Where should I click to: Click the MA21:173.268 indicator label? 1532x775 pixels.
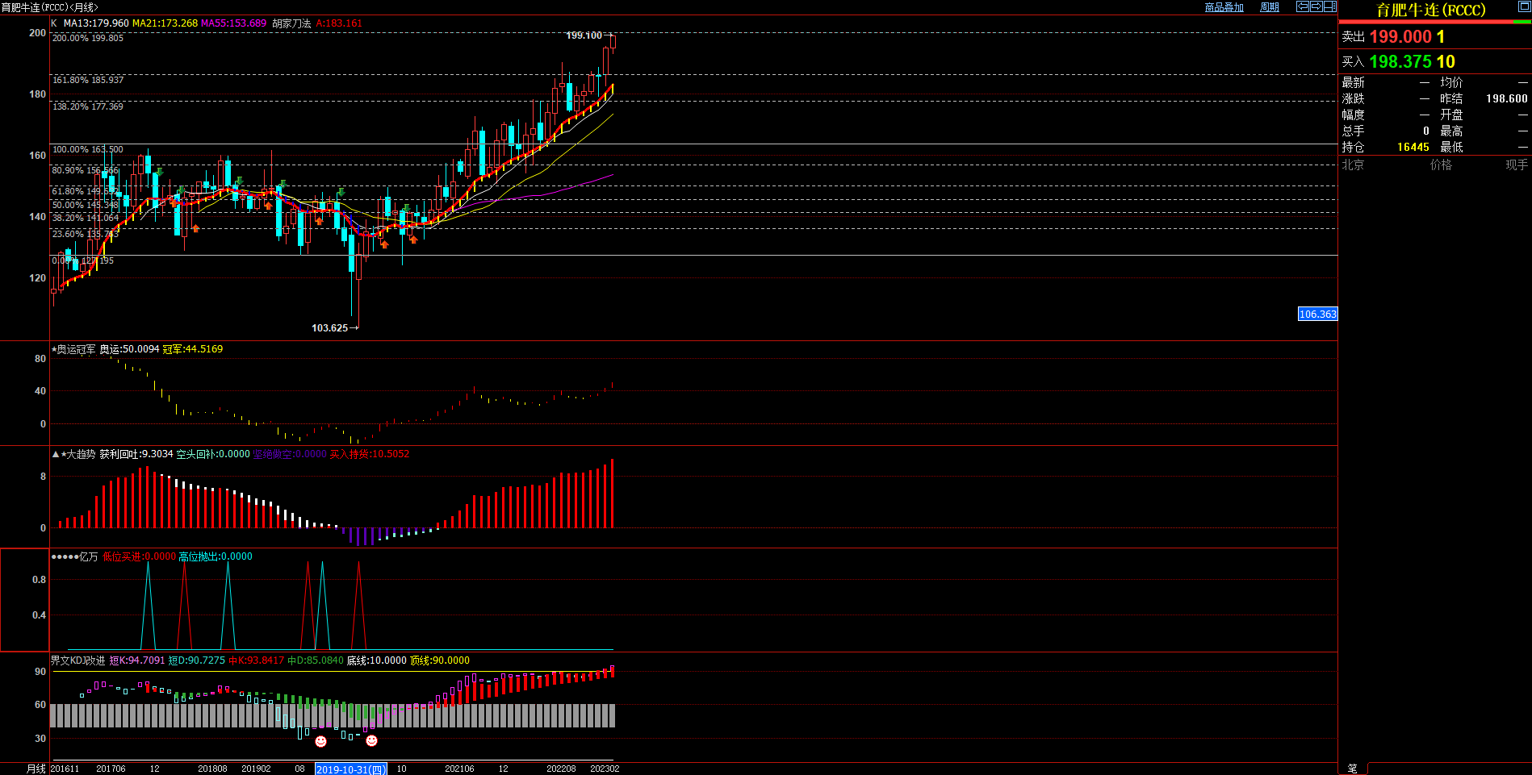click(165, 23)
